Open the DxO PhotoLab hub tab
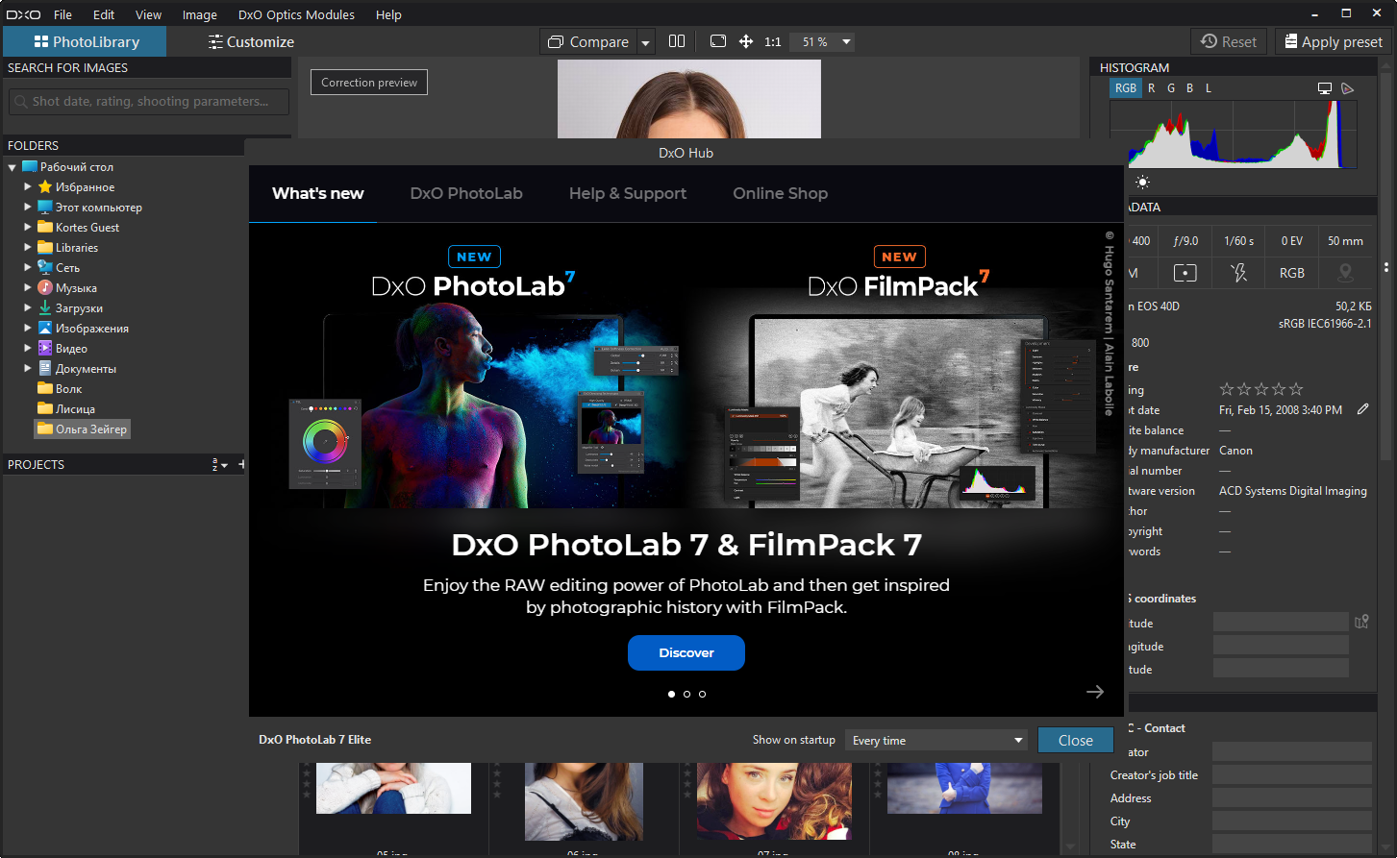1397x858 pixels. tap(466, 193)
